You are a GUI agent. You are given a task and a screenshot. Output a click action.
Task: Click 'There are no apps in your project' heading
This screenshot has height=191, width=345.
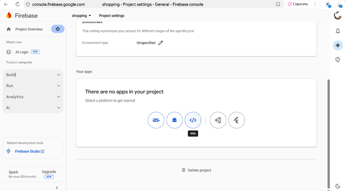point(124,92)
